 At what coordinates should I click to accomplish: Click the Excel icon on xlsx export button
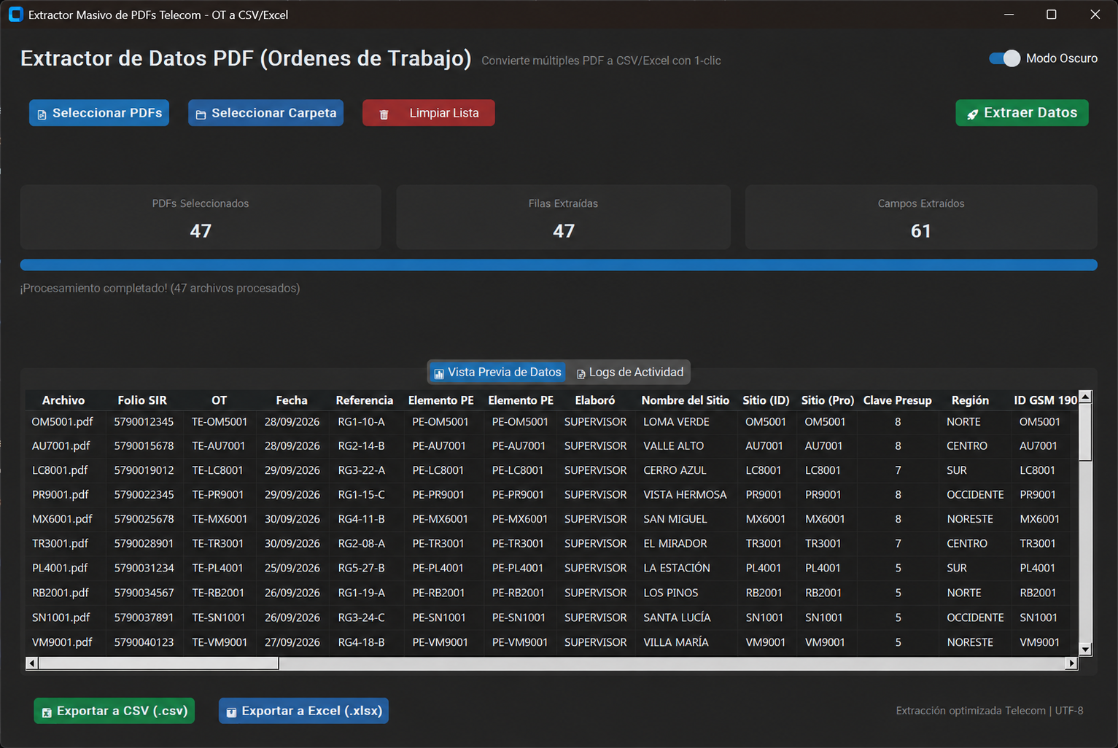[231, 712]
